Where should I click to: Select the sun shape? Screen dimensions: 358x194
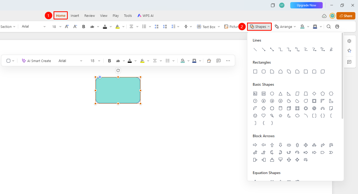click(280, 116)
